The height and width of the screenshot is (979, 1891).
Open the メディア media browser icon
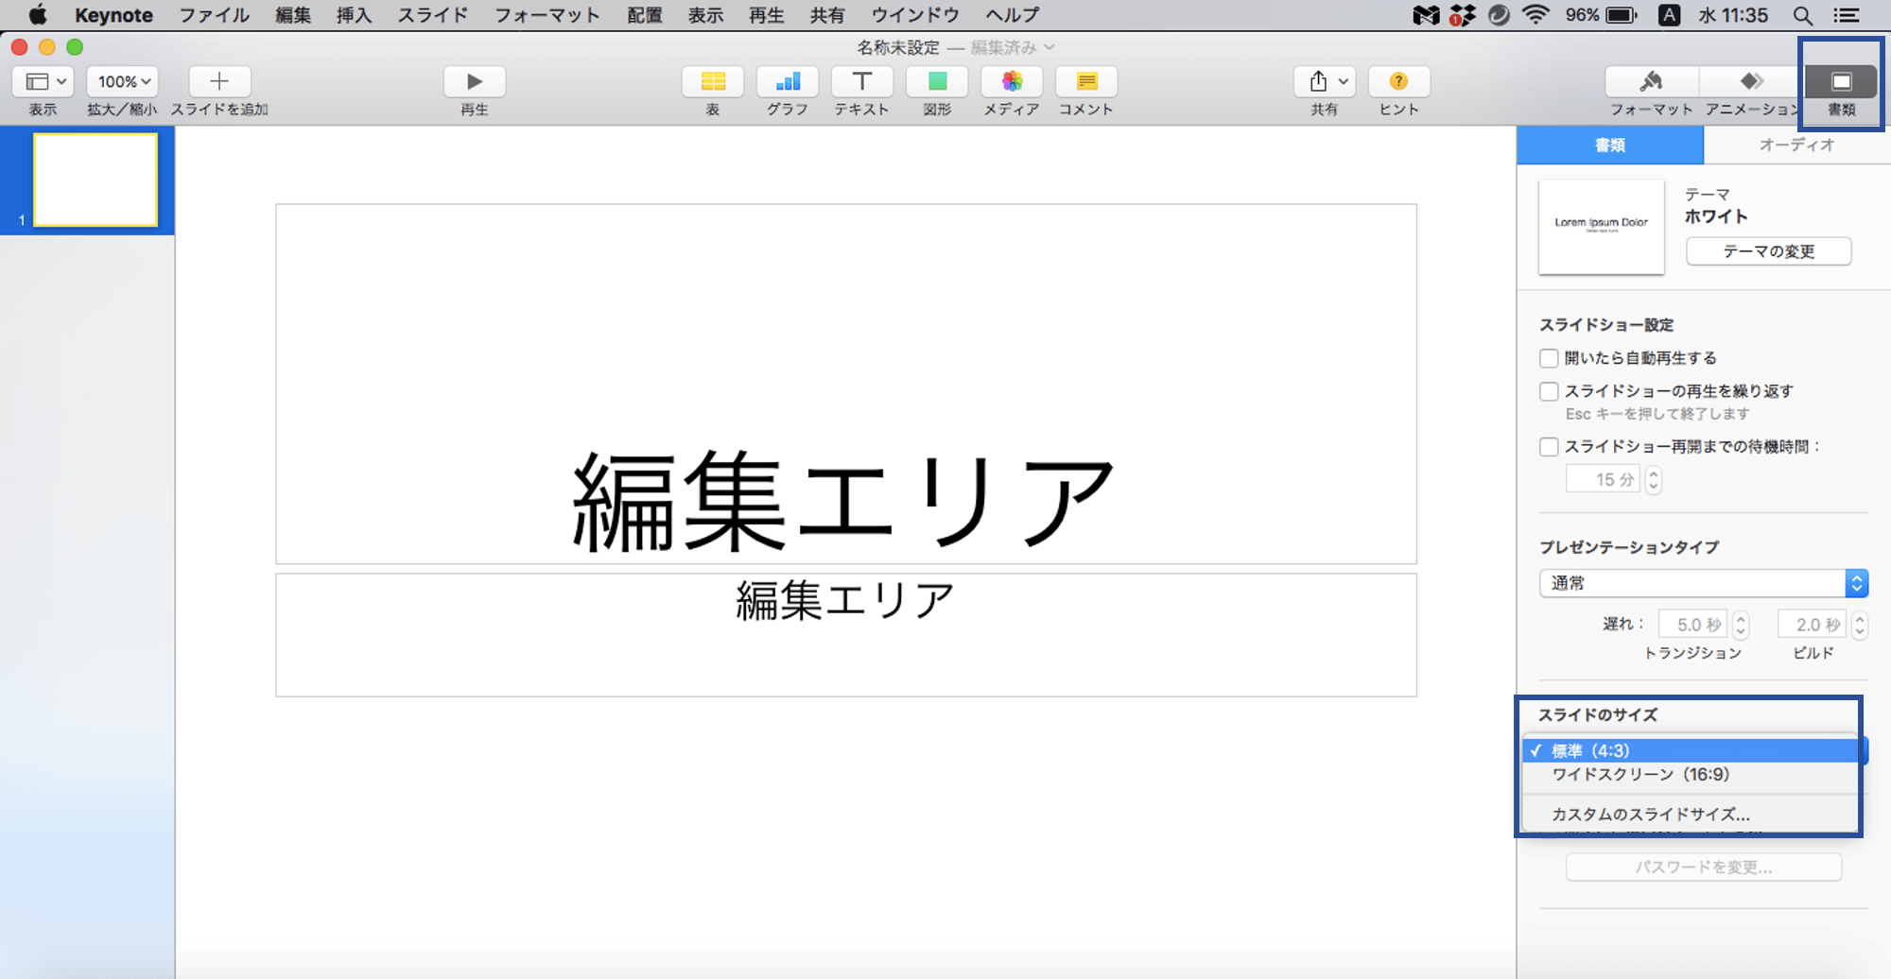tap(1012, 81)
